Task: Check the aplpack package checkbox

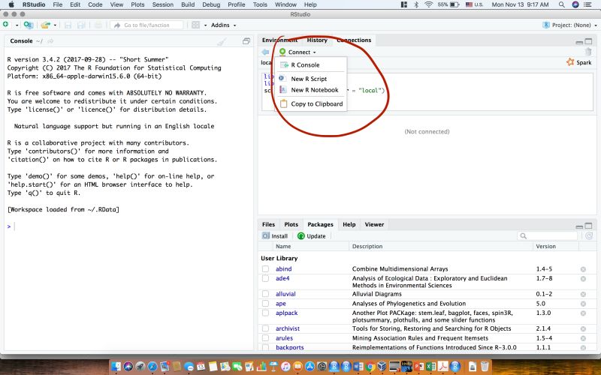Action: (265, 313)
